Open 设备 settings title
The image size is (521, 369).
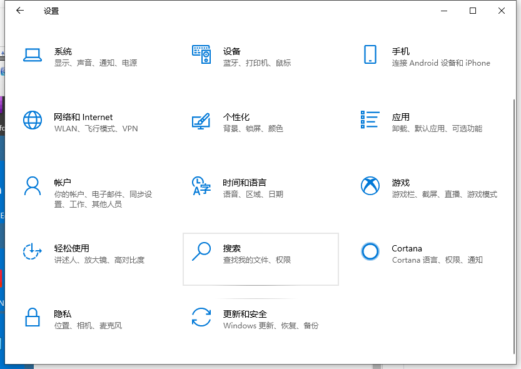coord(231,51)
